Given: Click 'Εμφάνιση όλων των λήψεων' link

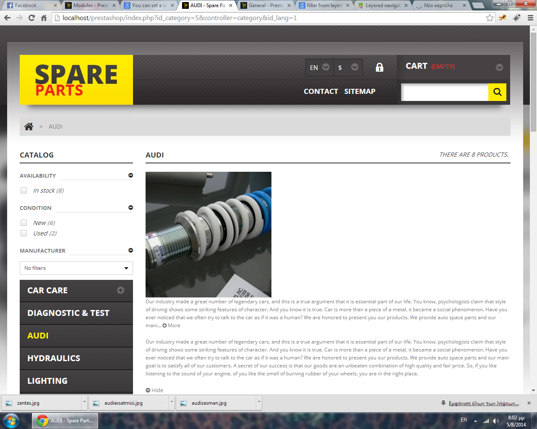Looking at the screenshot, I should 484,403.
